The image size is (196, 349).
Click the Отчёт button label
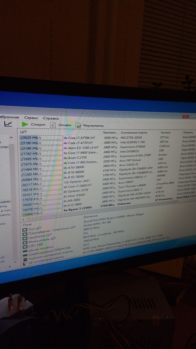coord(65,125)
